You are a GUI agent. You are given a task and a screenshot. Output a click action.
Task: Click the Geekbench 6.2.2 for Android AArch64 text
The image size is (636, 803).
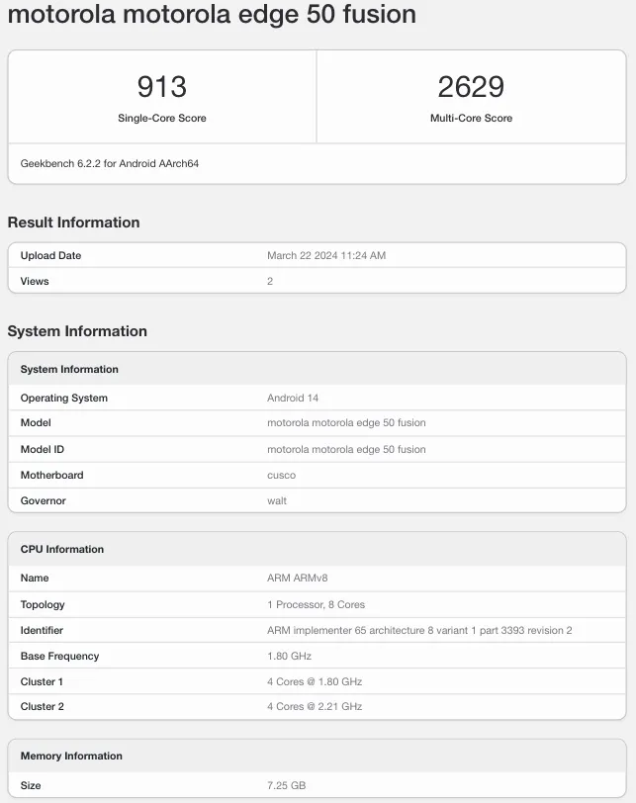point(110,163)
